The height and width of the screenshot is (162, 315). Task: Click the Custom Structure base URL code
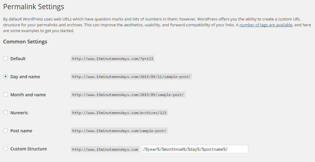coord(105,149)
